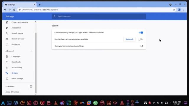Reload the current page
This screenshot has width=189, height=106.
(x=14, y=10)
